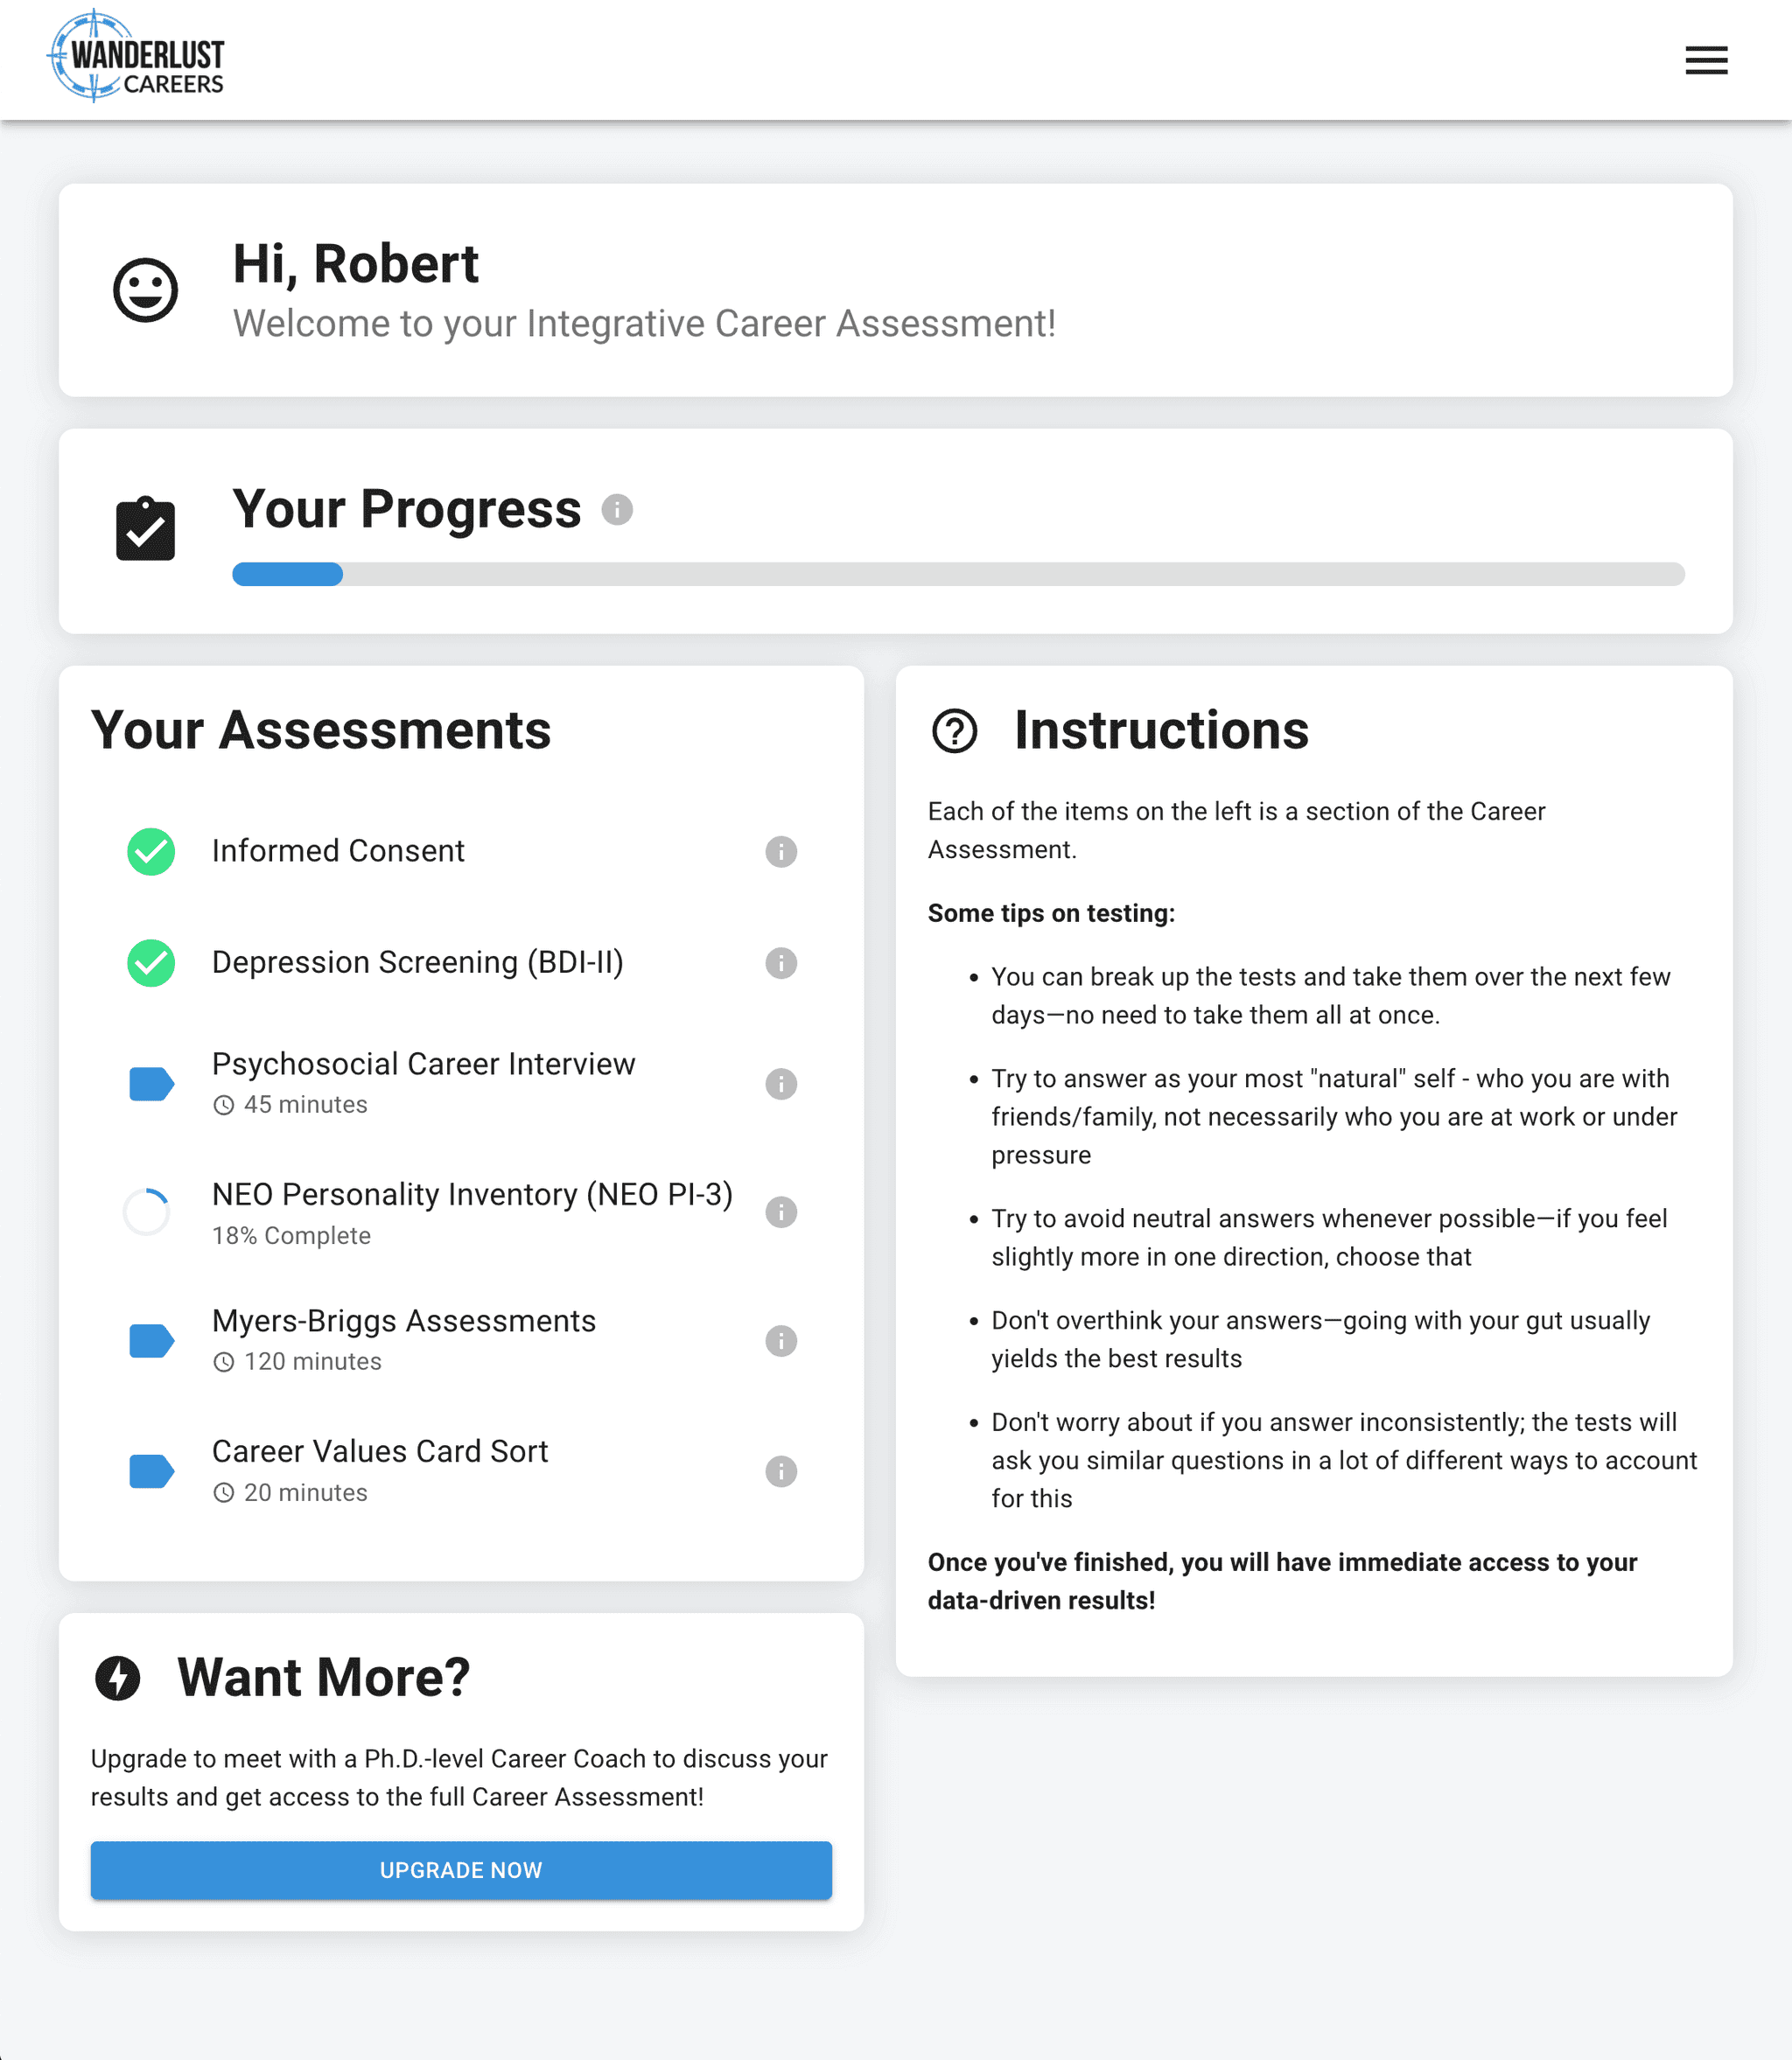Viewport: 1792px width, 2060px height.
Task: Click NEO PI-3 circular progress indicator
Action: 147,1212
